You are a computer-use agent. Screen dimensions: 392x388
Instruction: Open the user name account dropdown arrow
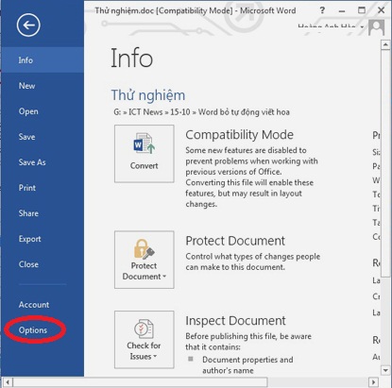362,27
